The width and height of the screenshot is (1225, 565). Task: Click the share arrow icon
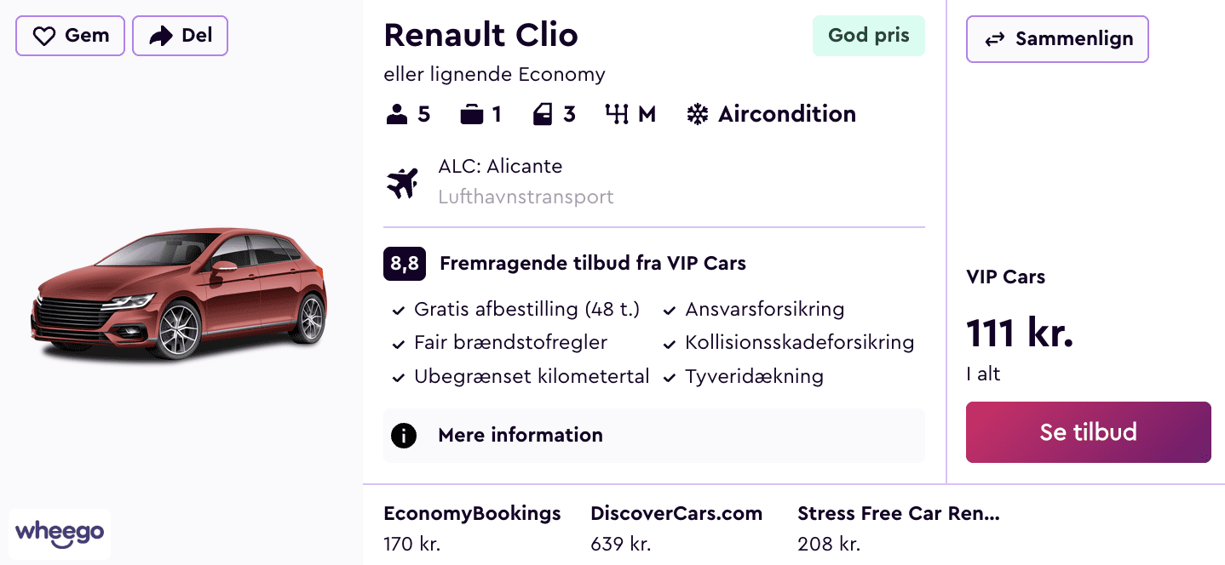(x=160, y=36)
